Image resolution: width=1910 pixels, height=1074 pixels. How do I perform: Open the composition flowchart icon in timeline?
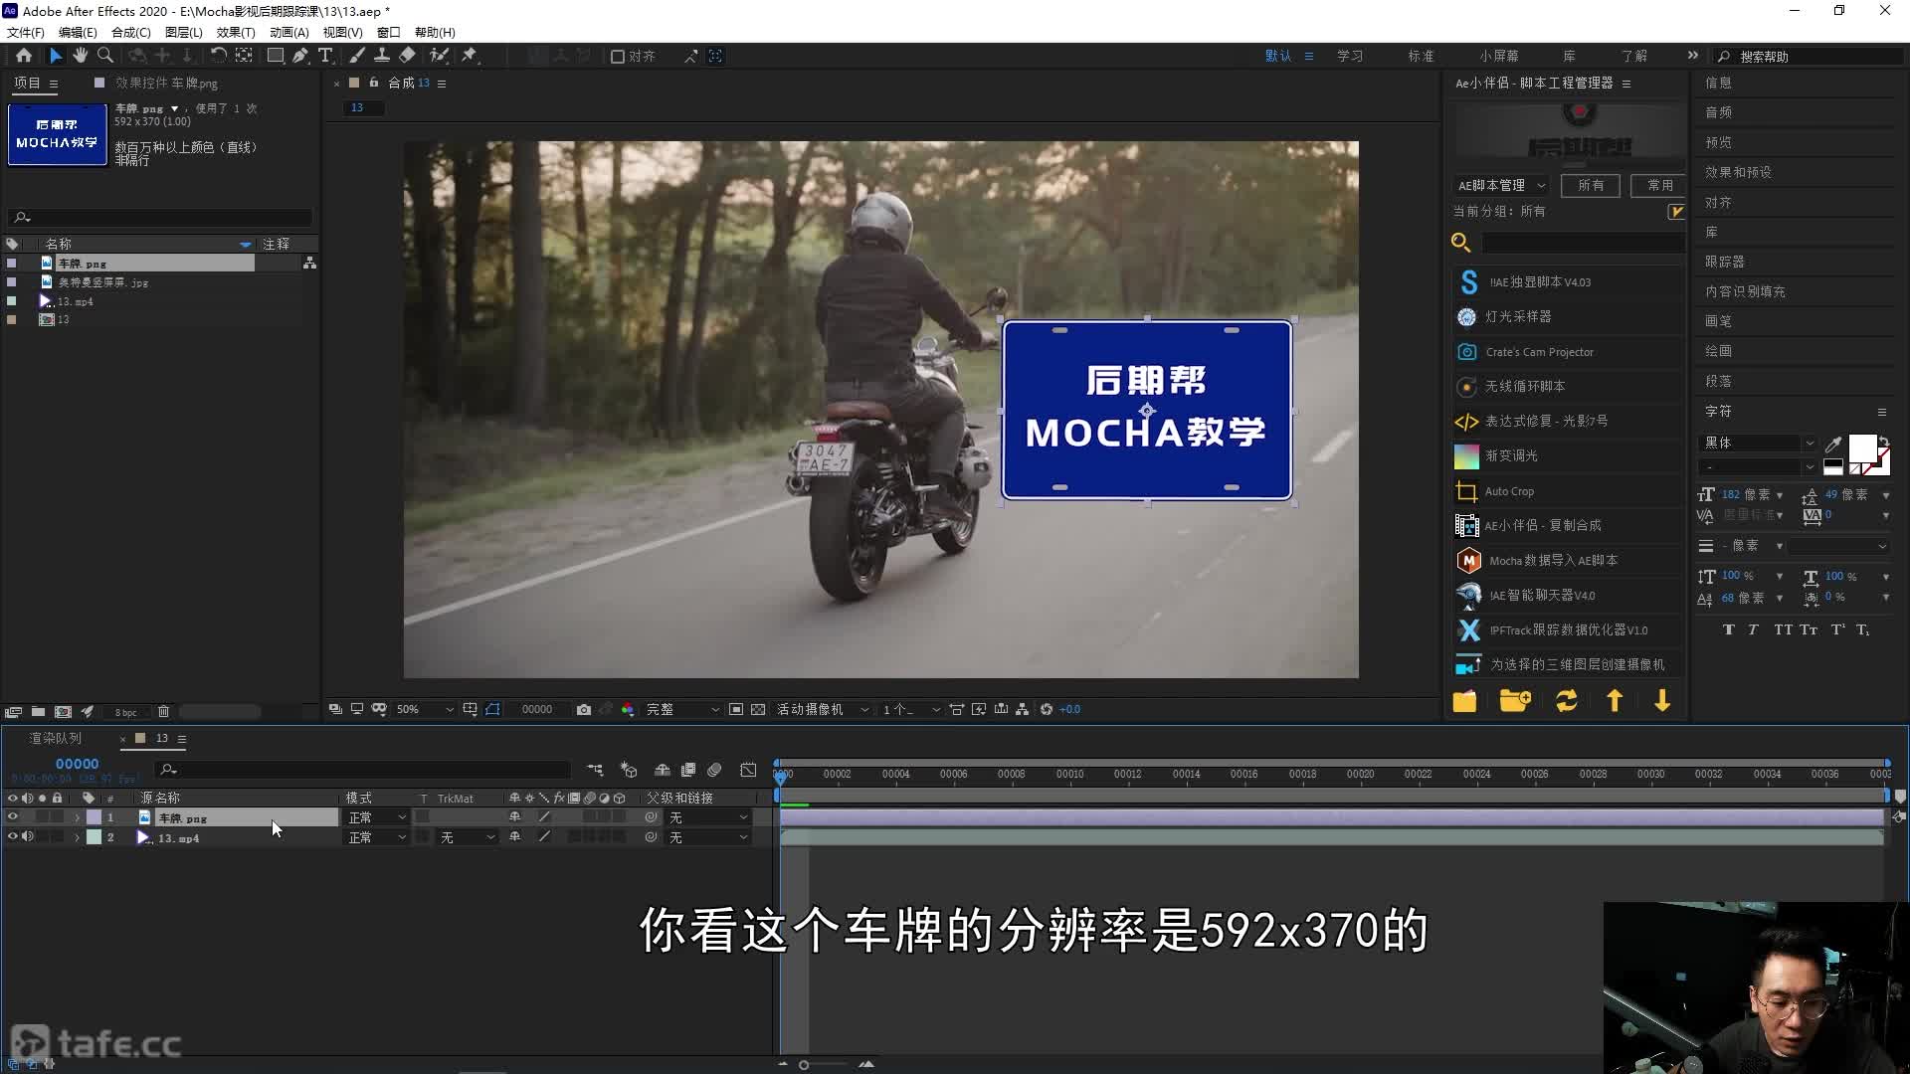(x=595, y=770)
